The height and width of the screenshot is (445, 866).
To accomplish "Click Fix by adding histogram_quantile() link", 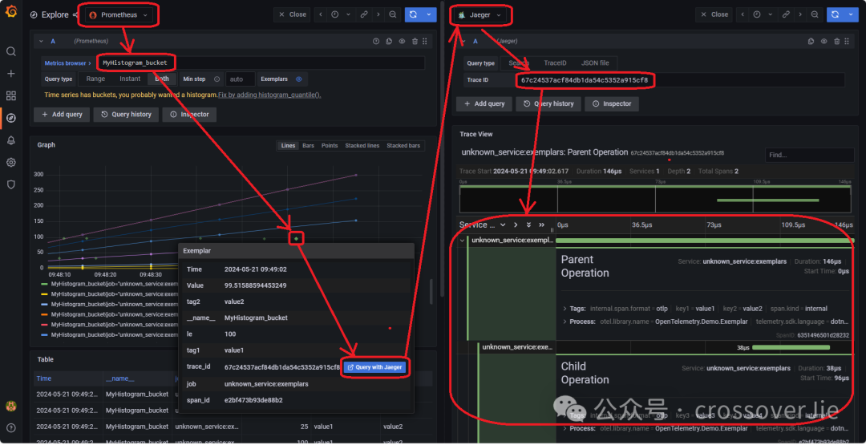I will 269,95.
